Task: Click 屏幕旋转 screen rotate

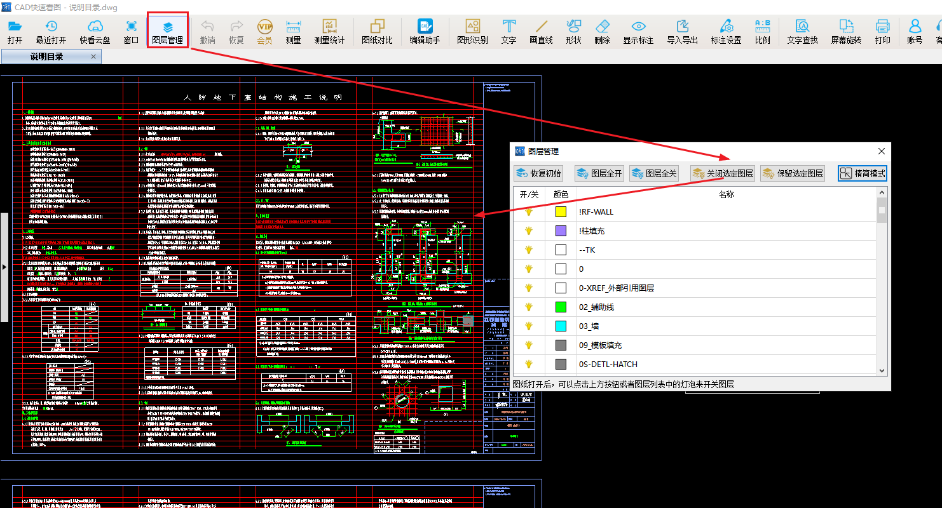Action: [x=846, y=32]
